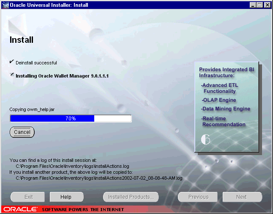This screenshot has height=214, width=273.
Task: Click '-Advanced ETL Functionality' text
Action: [219, 88]
